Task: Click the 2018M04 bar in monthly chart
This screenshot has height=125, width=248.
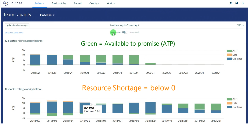Action: (x=68, y=108)
